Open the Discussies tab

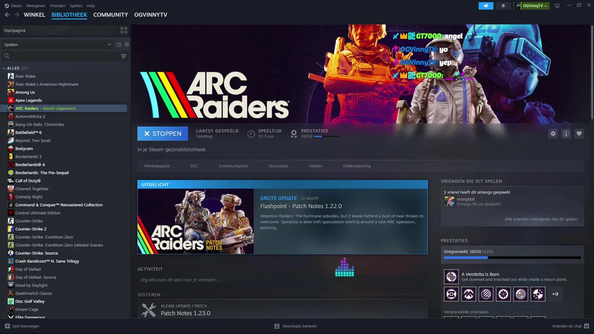tap(278, 166)
